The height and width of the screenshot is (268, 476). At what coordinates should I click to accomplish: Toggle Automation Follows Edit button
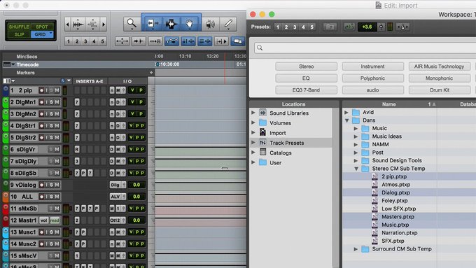pyautogui.click(x=171, y=41)
